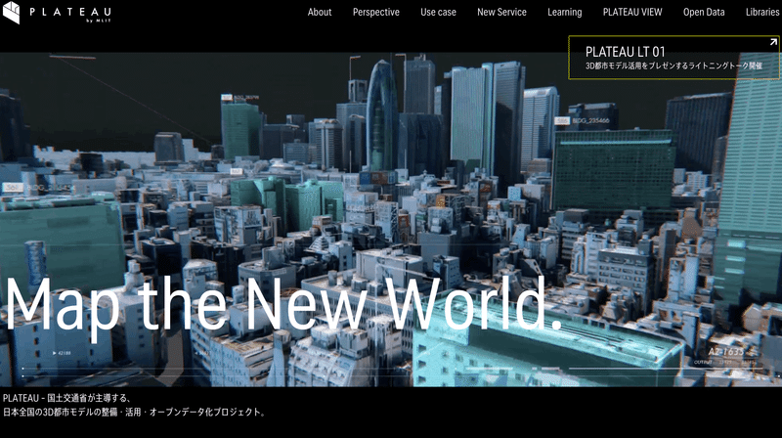This screenshot has width=782, height=438.
Task: Open the New Service menu item
Action: [501, 12]
